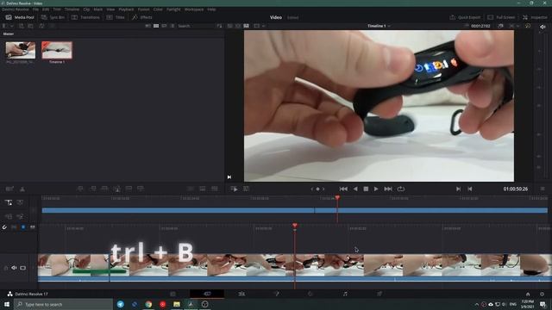Viewport: 552px width, 310px height.
Task: Open Windows Start menu
Action: (x=7, y=304)
